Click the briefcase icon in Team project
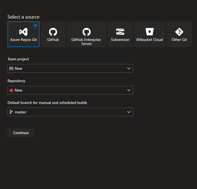This screenshot has width=197, height=189. (11, 68)
